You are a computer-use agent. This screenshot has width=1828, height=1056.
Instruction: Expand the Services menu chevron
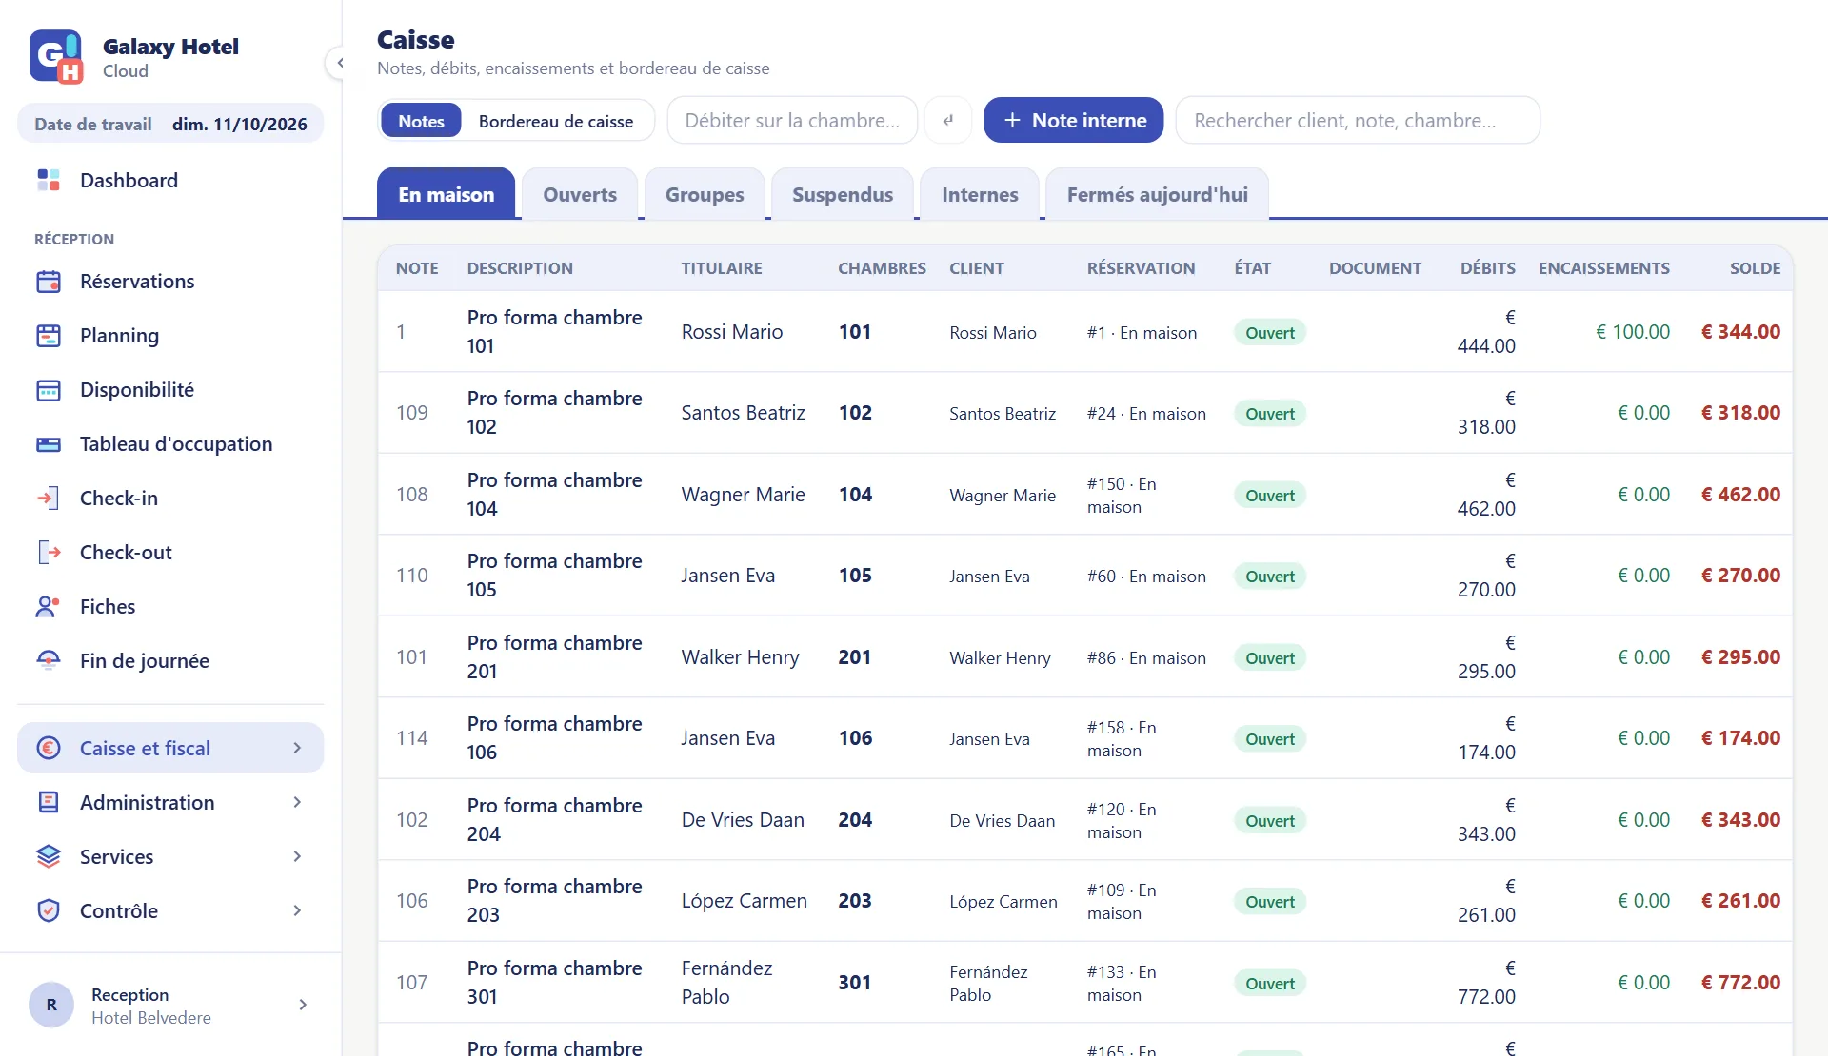tap(297, 857)
